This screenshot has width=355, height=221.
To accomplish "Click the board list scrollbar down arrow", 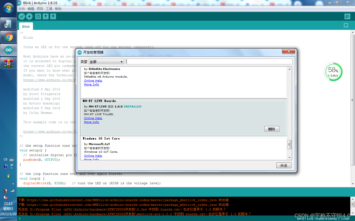I will [x=290, y=158].
